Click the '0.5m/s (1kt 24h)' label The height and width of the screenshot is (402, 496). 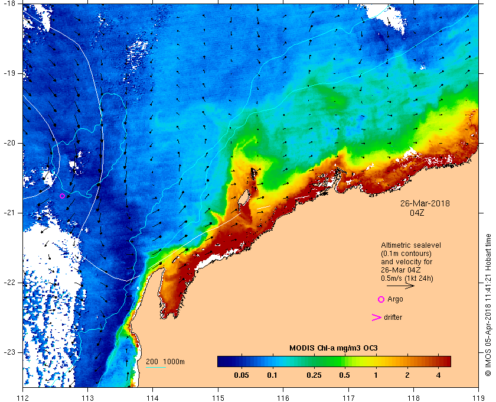[x=407, y=278]
